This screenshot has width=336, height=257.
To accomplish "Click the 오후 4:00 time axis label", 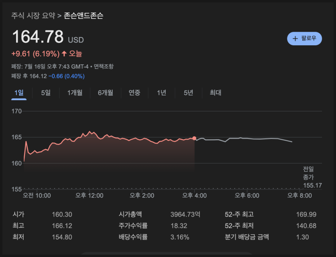I will 194,195.
